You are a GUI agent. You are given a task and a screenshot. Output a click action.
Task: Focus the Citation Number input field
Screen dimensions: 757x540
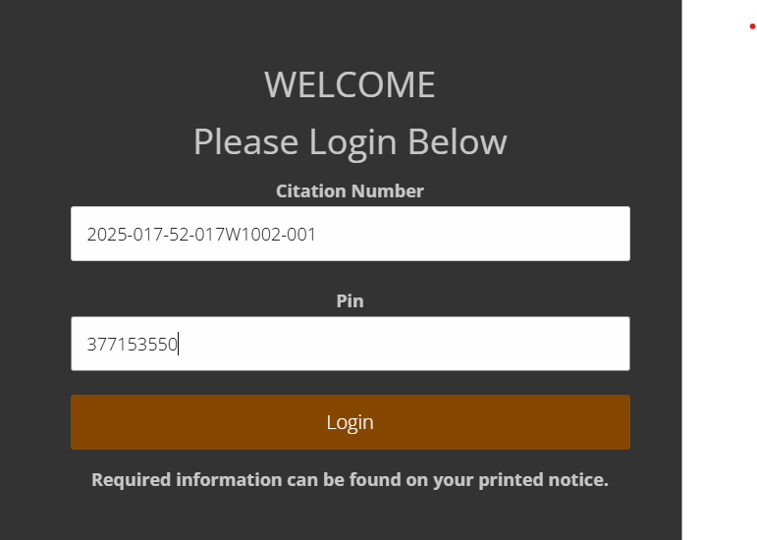[x=350, y=234]
